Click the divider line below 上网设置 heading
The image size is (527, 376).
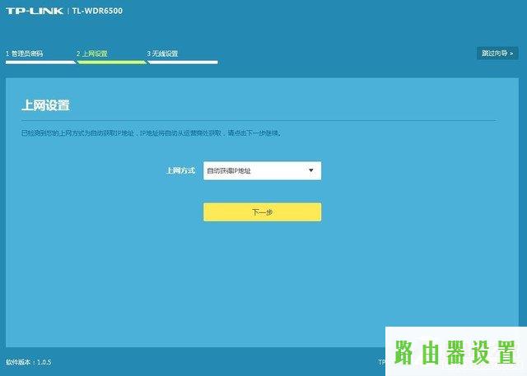pos(258,120)
